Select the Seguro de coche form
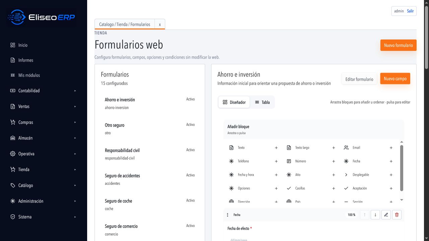 click(150, 205)
